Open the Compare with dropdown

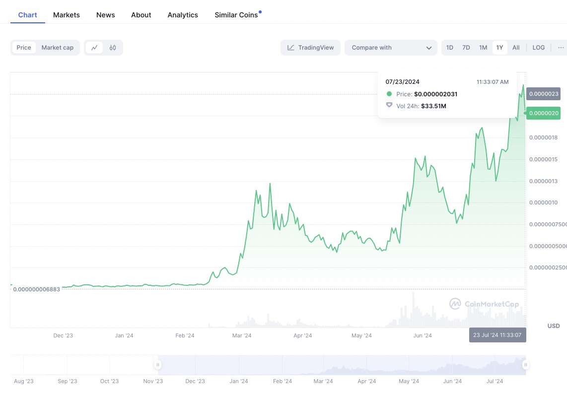pyautogui.click(x=391, y=47)
